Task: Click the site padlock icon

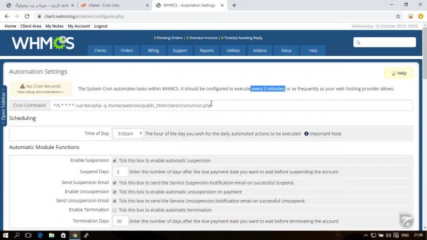Action: 39,17
